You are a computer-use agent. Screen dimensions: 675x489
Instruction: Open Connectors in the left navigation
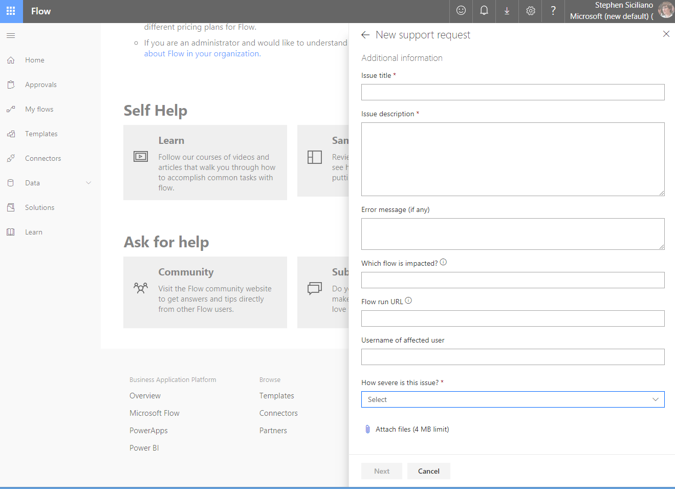43,158
